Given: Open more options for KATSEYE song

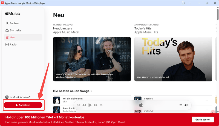Looking at the screenshot, I should [207, 110].
